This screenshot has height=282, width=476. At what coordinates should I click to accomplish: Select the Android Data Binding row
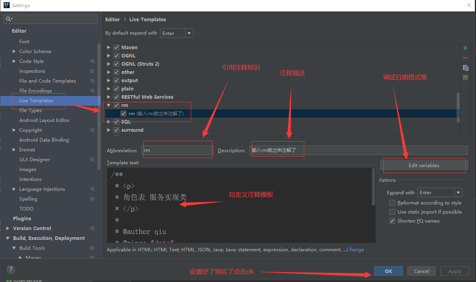pyautogui.click(x=44, y=140)
